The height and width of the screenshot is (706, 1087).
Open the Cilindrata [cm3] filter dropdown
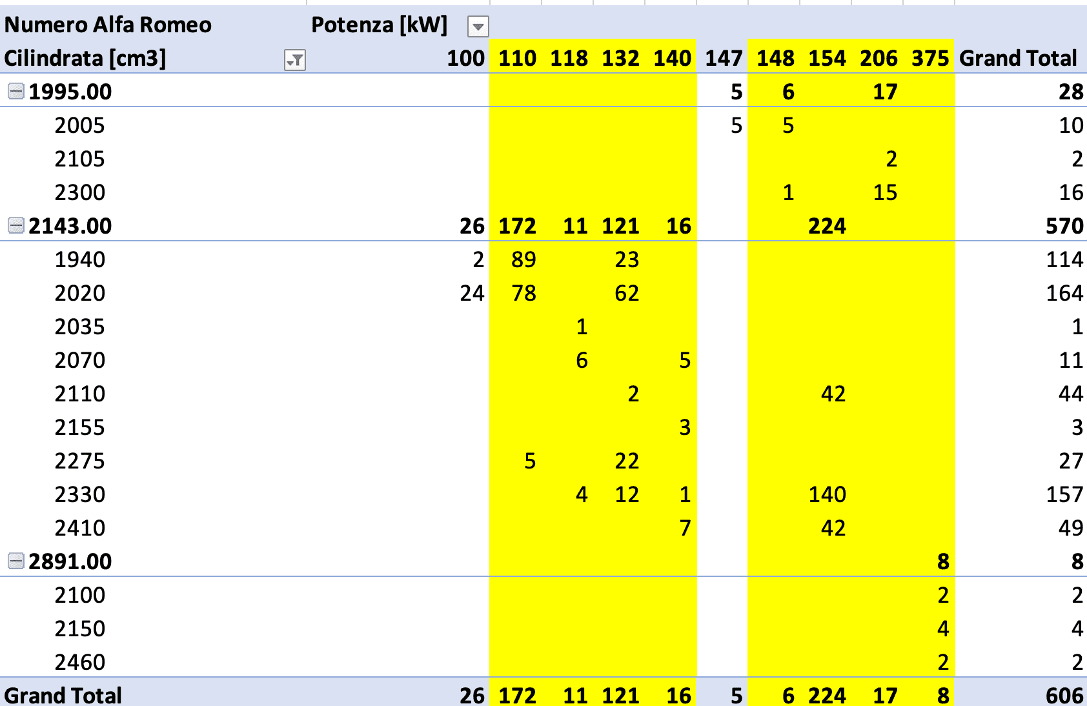click(x=294, y=60)
